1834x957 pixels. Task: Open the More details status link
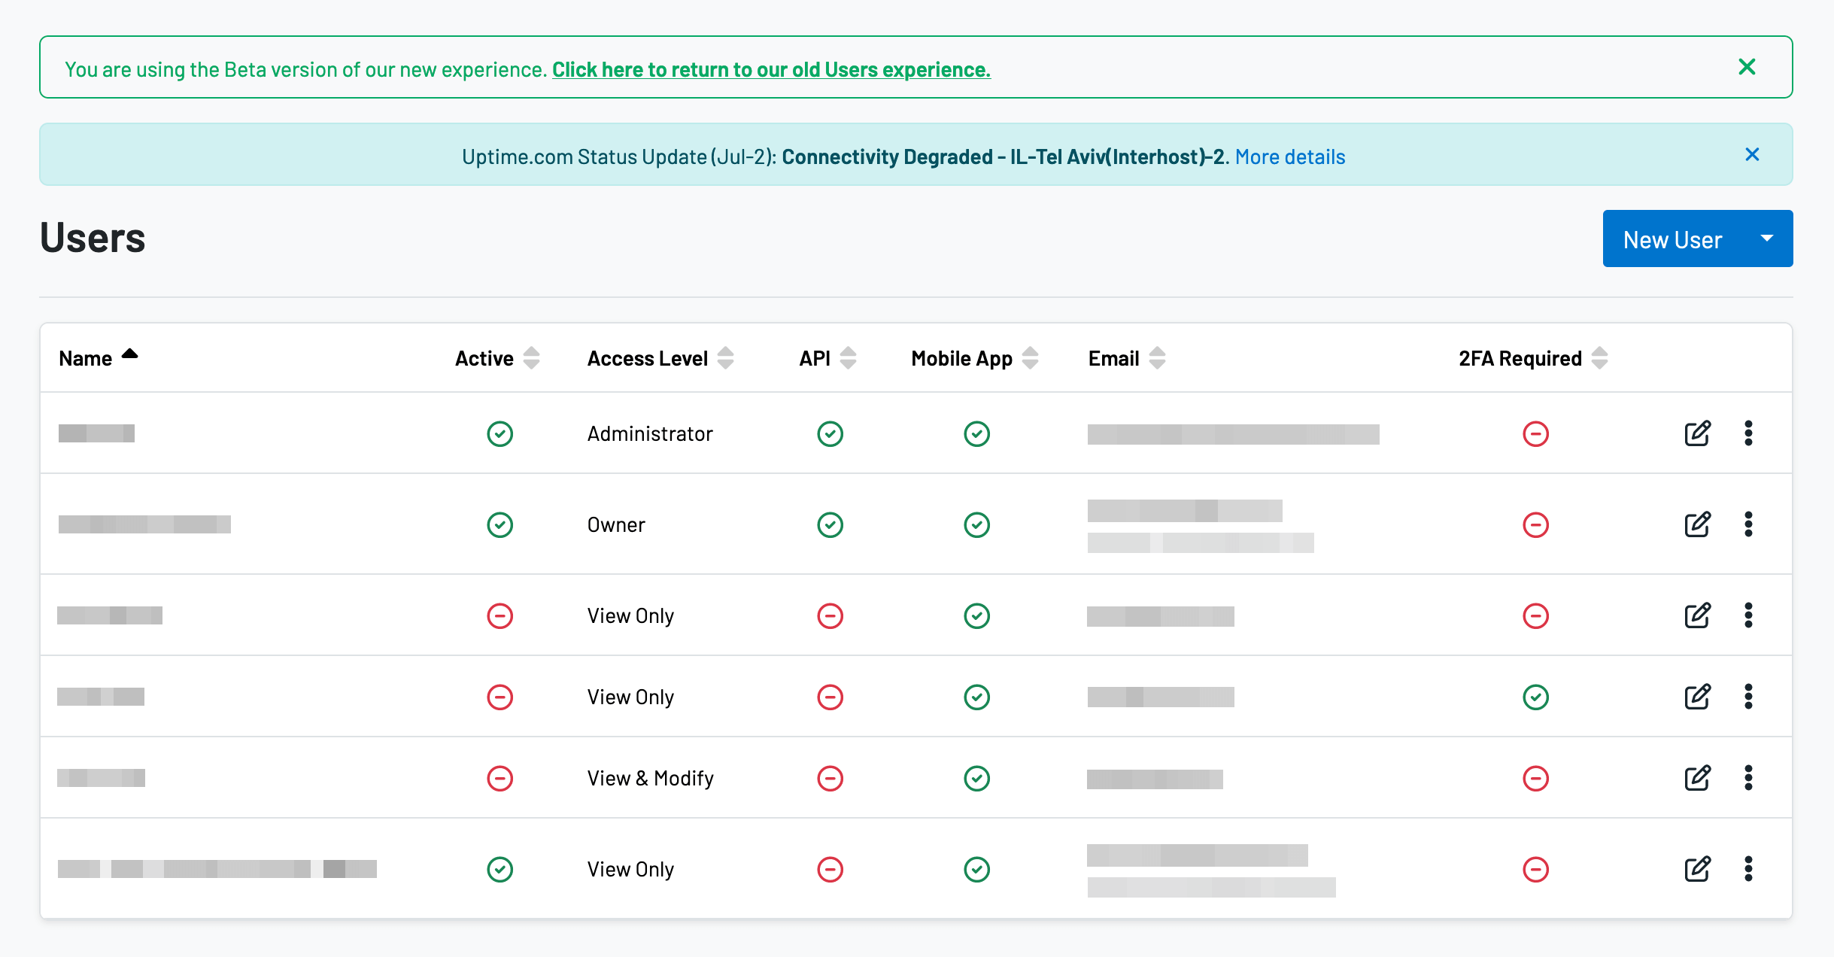(x=1289, y=156)
